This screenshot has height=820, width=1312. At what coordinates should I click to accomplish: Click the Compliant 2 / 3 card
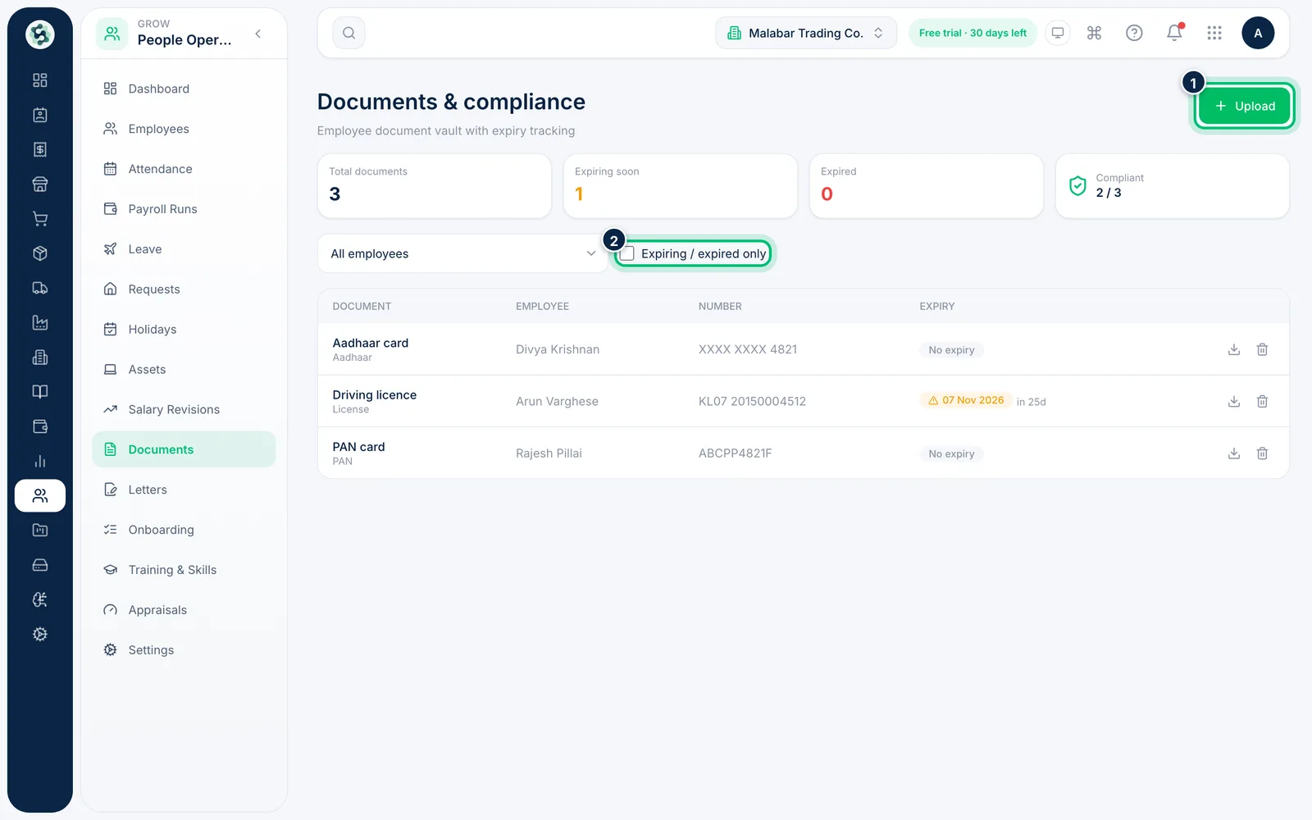click(1172, 186)
